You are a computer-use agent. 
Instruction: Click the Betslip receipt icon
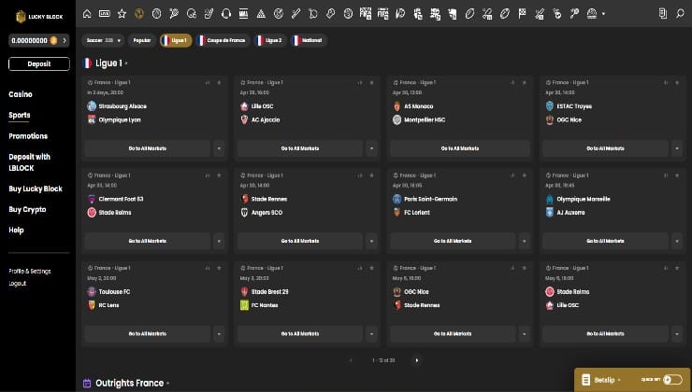tap(586, 380)
